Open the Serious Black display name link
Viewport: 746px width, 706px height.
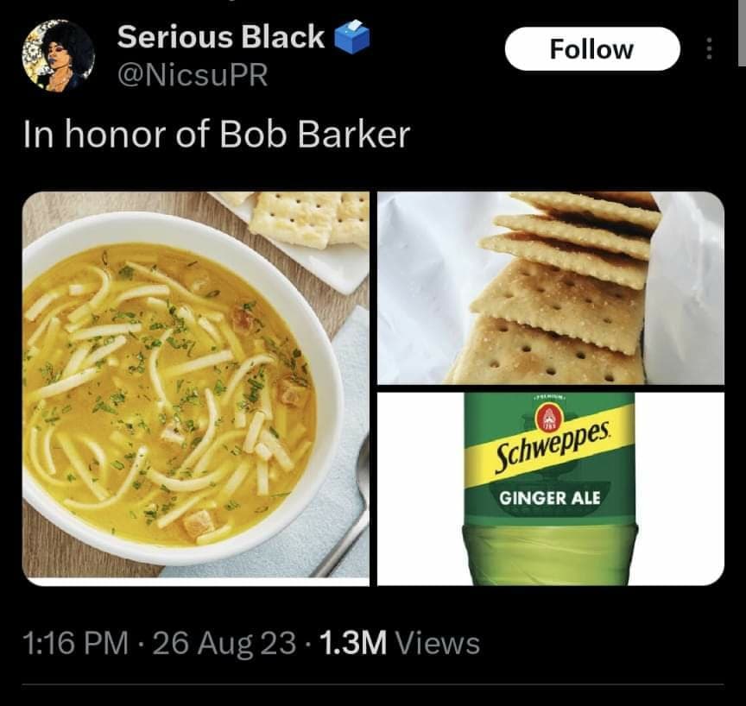coord(221,36)
